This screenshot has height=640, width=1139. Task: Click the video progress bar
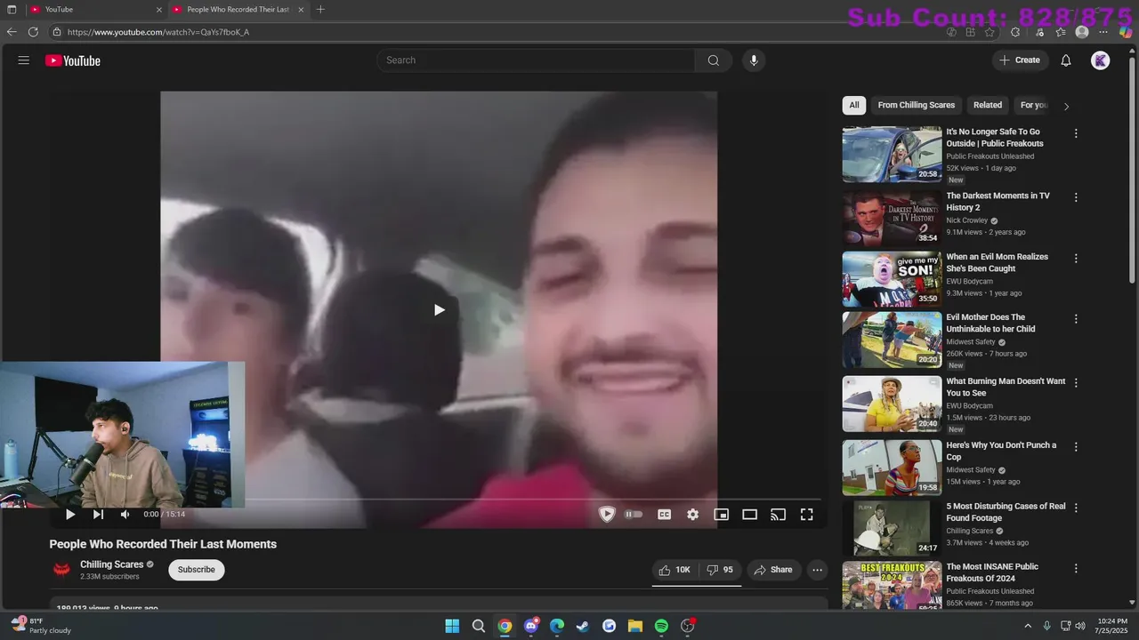[440, 500]
